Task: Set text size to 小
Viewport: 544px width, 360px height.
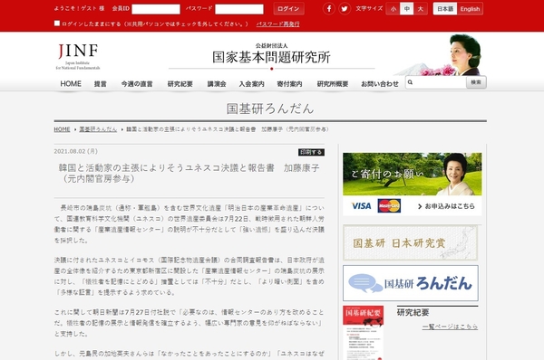Action: pyautogui.click(x=393, y=9)
